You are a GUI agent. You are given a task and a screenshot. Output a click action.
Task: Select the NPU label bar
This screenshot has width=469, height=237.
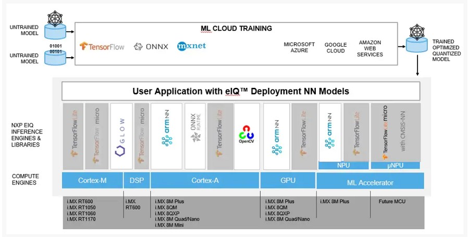pos(343,166)
